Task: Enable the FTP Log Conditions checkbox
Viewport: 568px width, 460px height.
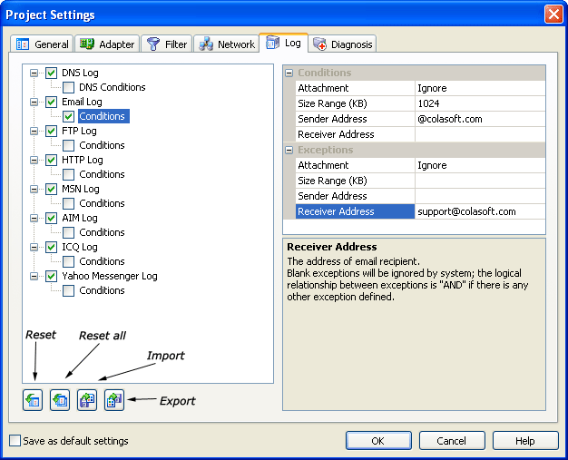Action: [69, 145]
